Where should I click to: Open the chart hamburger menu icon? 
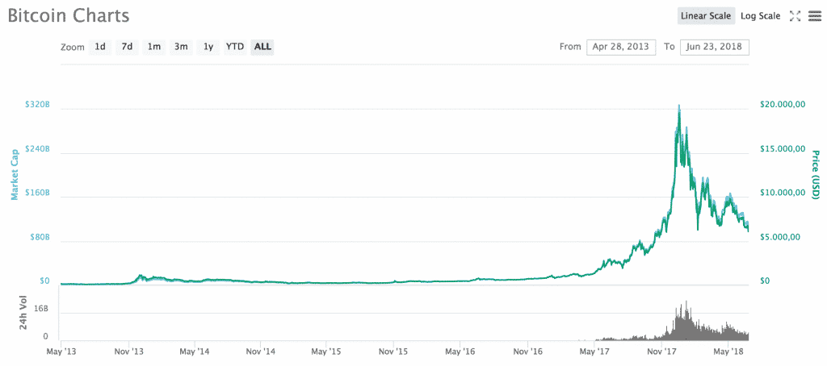pos(815,16)
